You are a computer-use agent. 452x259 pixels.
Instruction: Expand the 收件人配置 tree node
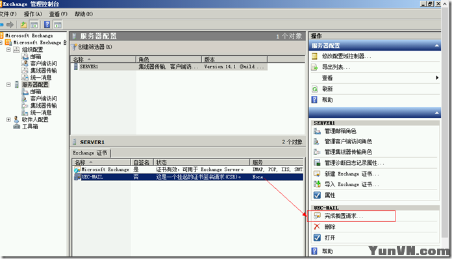(8, 119)
